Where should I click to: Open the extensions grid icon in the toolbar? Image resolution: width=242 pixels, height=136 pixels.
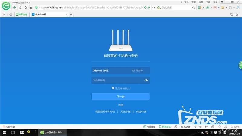(x=200, y=8)
